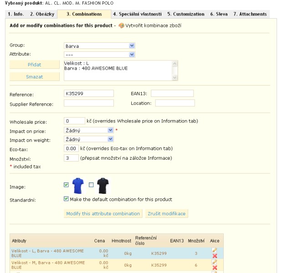Open the 6. Sleva tab
283x273 pixels.
coord(219,14)
